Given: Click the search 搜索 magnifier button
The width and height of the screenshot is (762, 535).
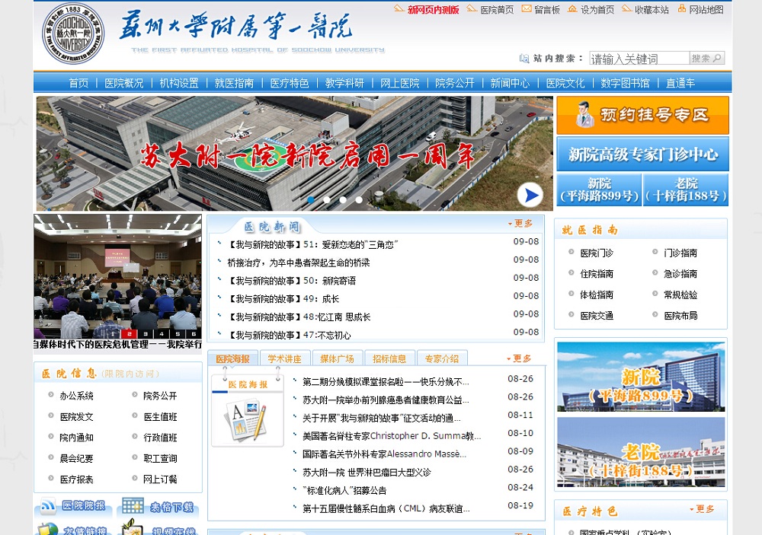Looking at the screenshot, I should pyautogui.click(x=707, y=59).
